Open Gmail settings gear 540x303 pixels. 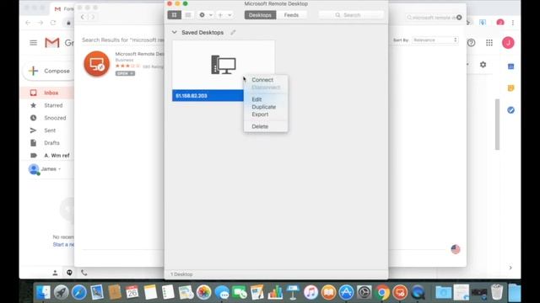click(x=483, y=65)
